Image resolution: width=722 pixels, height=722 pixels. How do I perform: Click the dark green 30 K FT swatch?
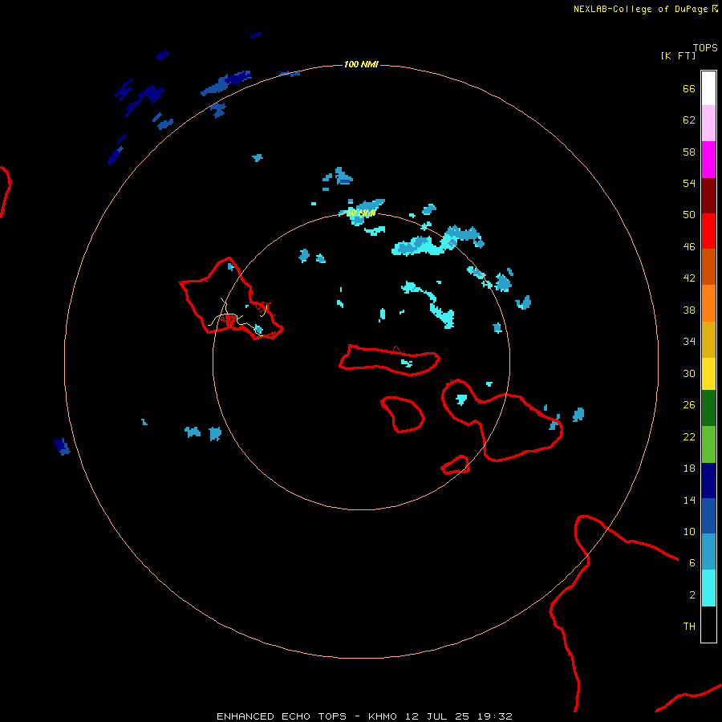708,408
